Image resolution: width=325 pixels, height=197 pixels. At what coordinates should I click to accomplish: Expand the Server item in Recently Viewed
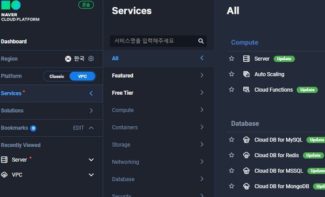coord(91,160)
